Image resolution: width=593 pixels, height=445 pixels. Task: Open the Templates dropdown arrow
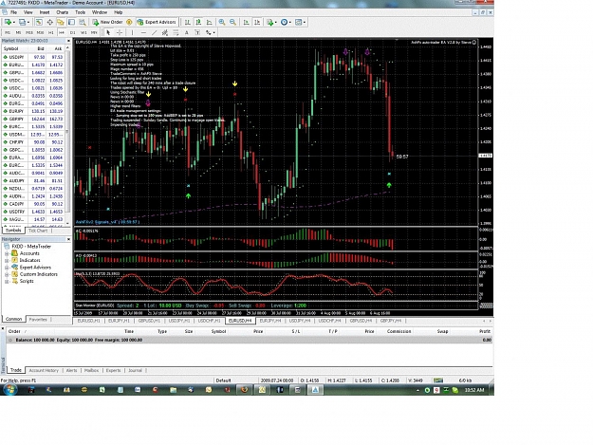click(305, 23)
